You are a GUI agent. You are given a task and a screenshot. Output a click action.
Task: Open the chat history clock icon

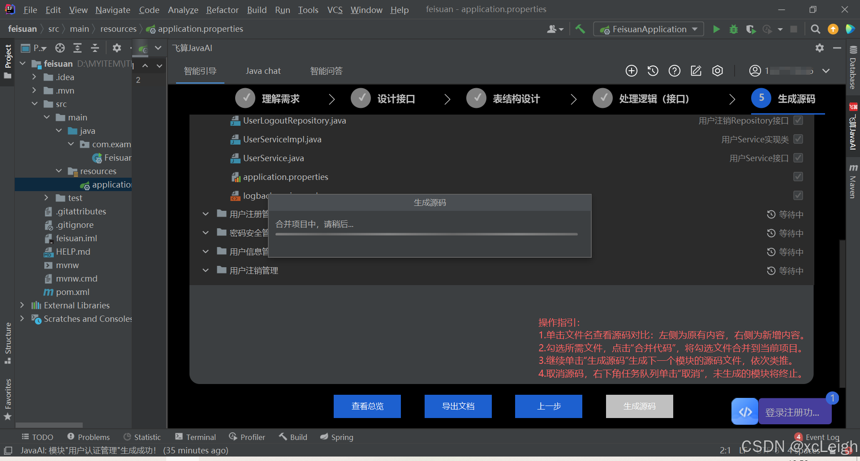pos(653,71)
